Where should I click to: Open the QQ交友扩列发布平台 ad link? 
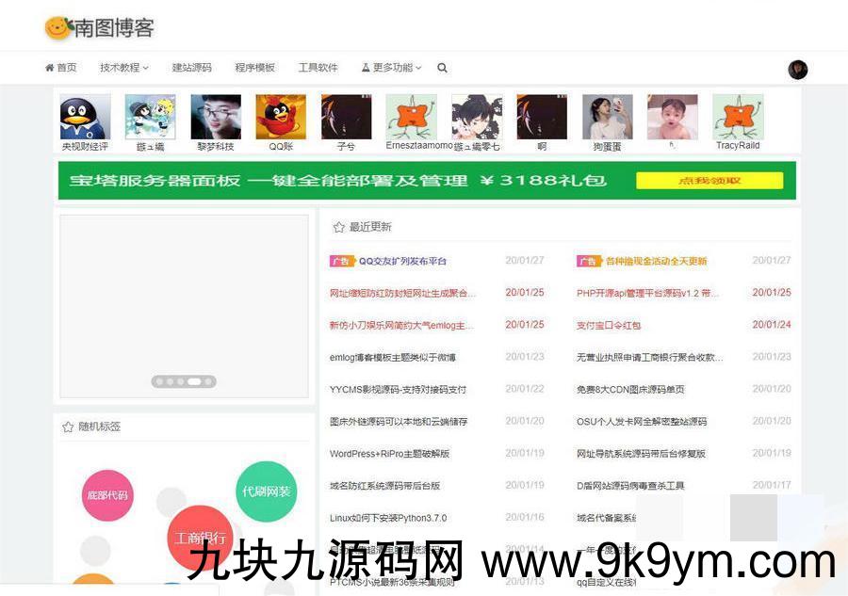coord(402,261)
